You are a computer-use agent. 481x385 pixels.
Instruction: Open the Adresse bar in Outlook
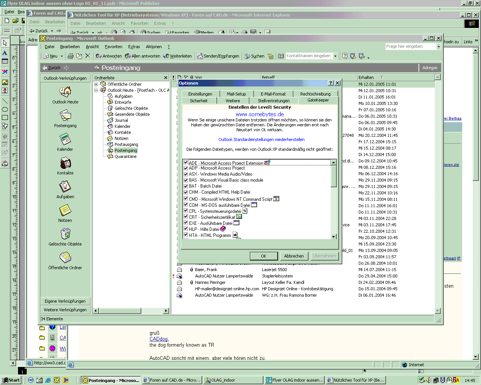pyautogui.click(x=430, y=68)
